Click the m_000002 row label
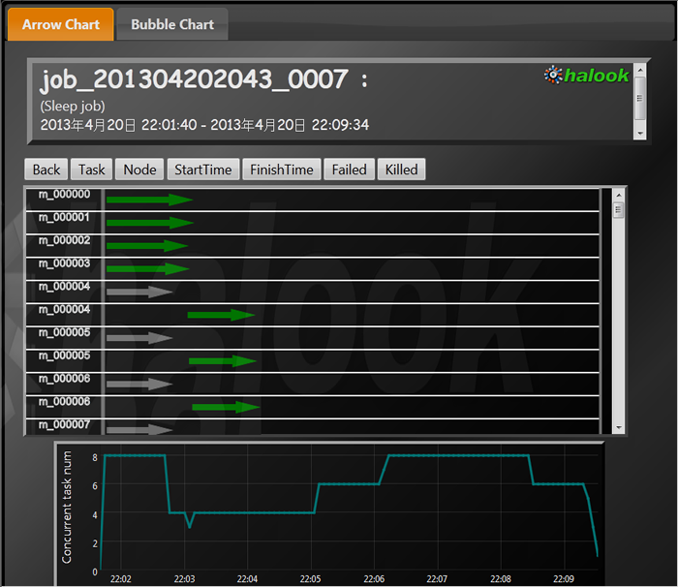The image size is (678, 587). coord(65,240)
